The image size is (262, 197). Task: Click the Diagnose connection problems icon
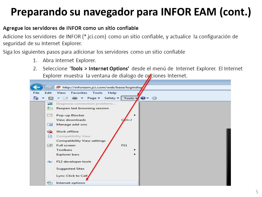[x=50, y=104]
